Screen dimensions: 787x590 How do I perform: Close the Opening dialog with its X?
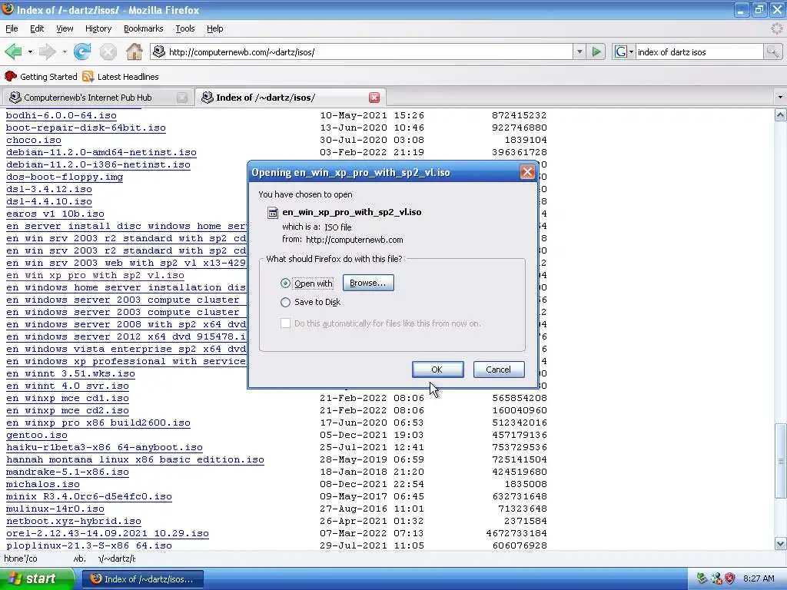[527, 172]
